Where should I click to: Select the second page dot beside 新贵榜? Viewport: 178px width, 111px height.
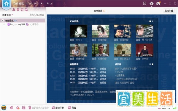point(152,64)
